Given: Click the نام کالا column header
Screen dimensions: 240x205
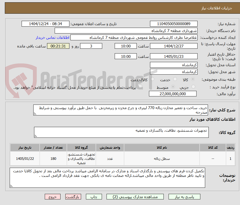Looking at the screenshot, I should pyautogui.click(x=162, y=148).
